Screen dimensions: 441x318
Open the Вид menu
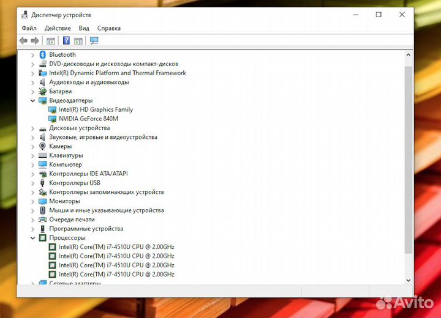click(x=84, y=28)
